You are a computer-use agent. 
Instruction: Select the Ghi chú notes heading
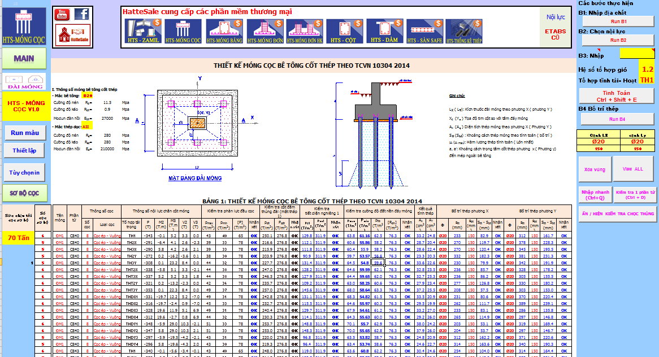(457, 96)
